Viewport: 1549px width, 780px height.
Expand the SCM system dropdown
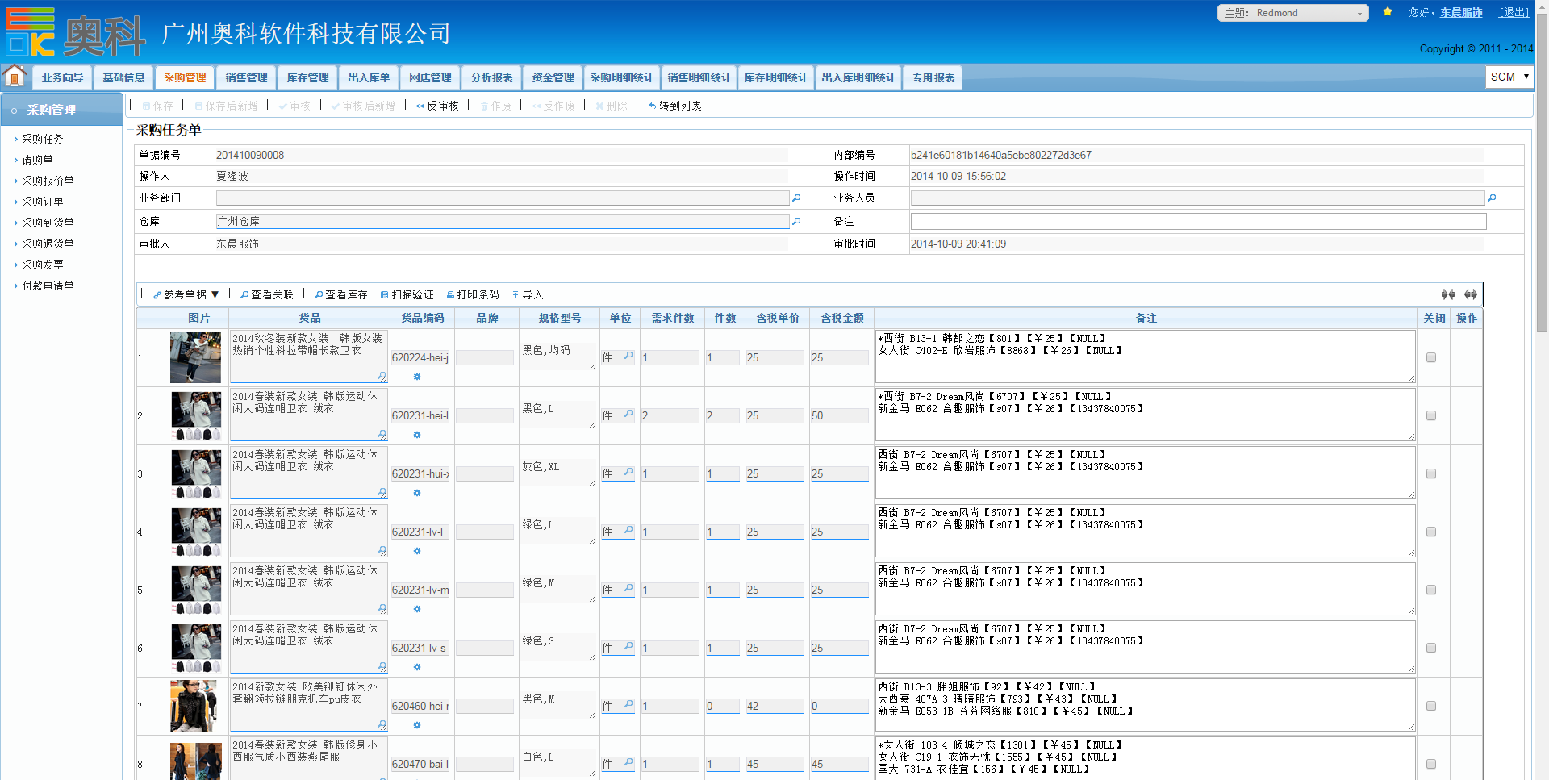(1509, 77)
